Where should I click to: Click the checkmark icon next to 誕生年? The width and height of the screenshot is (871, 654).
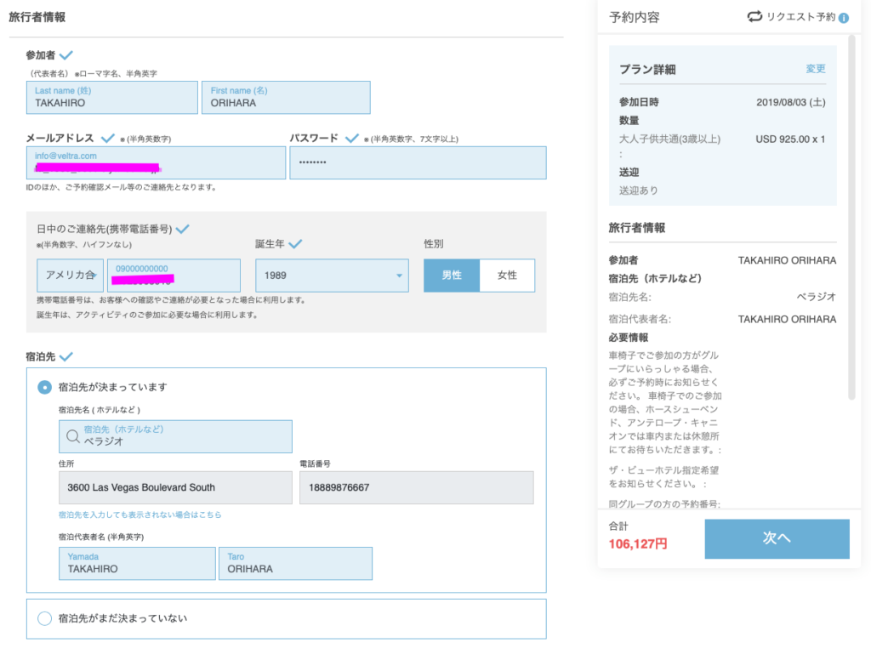pos(295,244)
